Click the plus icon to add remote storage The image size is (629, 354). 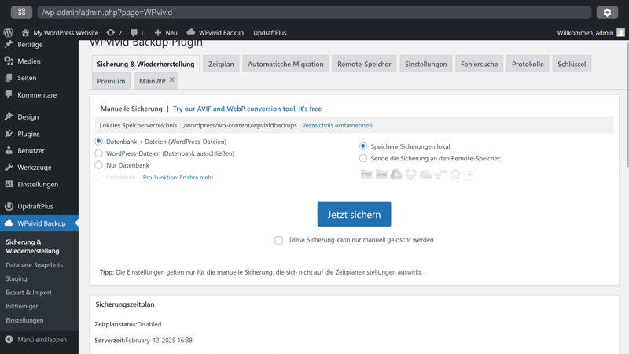coord(469,174)
